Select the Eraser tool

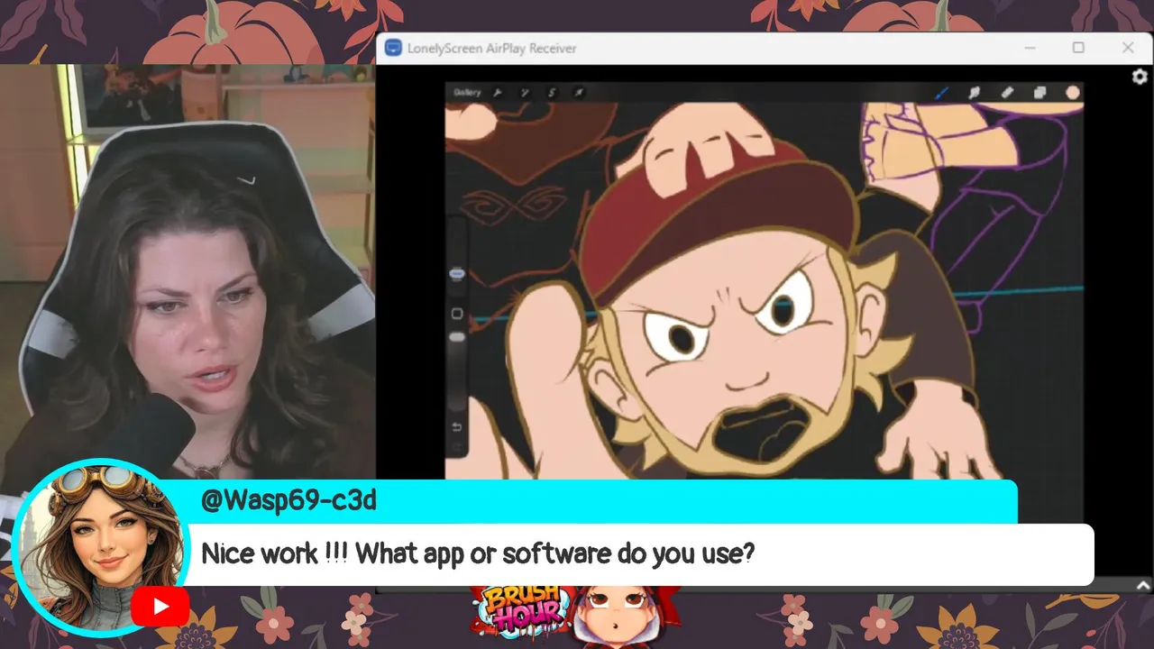pos(1007,92)
